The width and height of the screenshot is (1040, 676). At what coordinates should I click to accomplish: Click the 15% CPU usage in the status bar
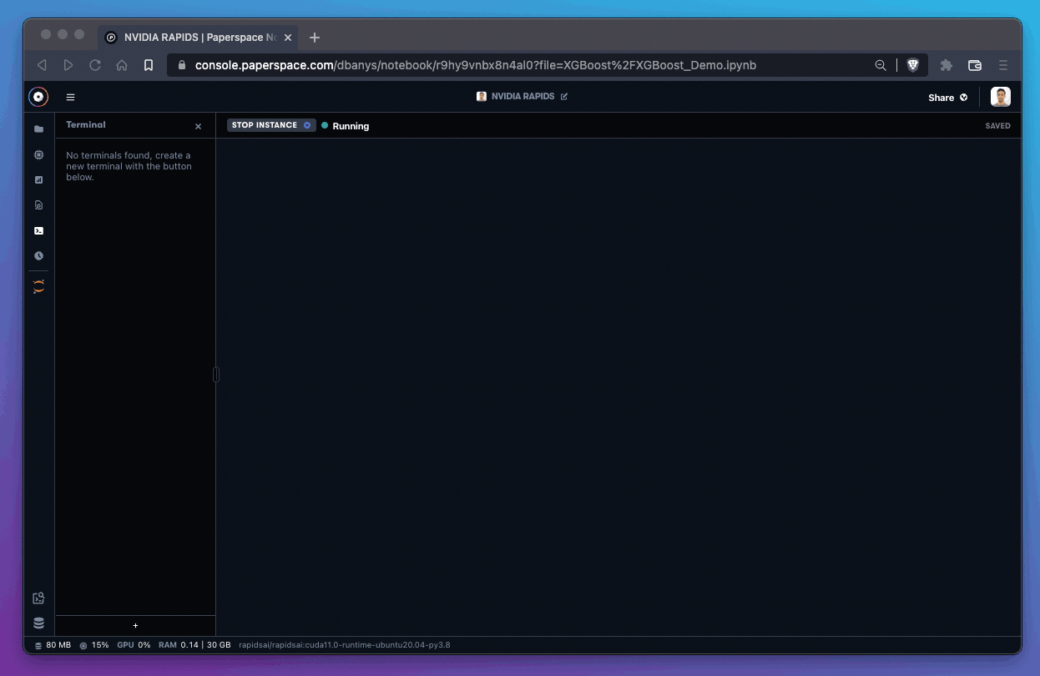click(x=94, y=645)
